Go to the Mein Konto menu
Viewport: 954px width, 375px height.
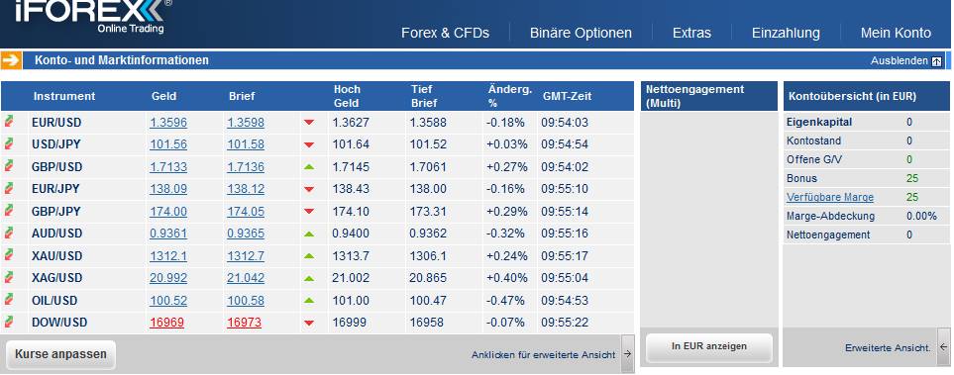point(896,33)
